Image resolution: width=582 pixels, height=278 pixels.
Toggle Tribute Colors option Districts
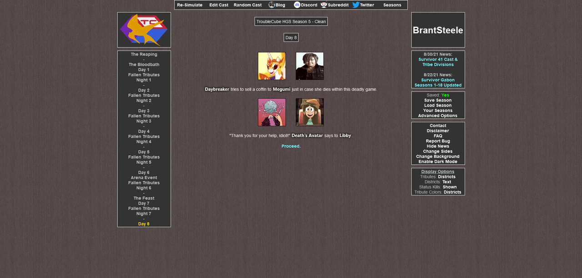coord(452,192)
